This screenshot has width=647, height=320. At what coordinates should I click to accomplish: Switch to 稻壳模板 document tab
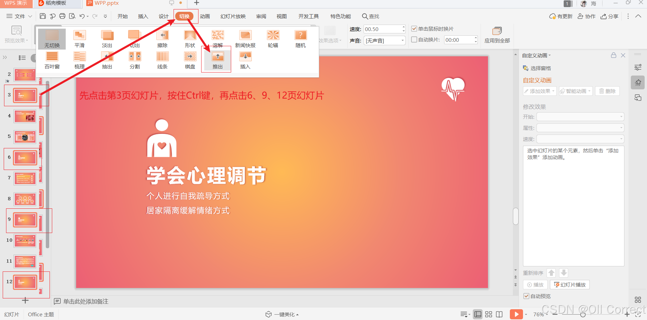[x=56, y=3]
